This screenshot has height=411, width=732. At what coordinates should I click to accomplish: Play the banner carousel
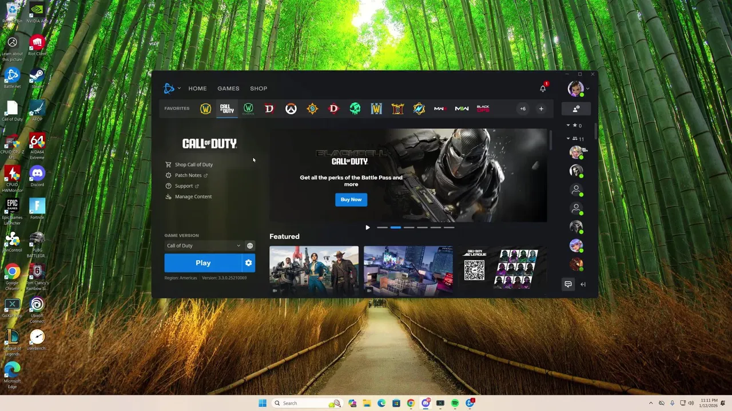[x=368, y=228]
